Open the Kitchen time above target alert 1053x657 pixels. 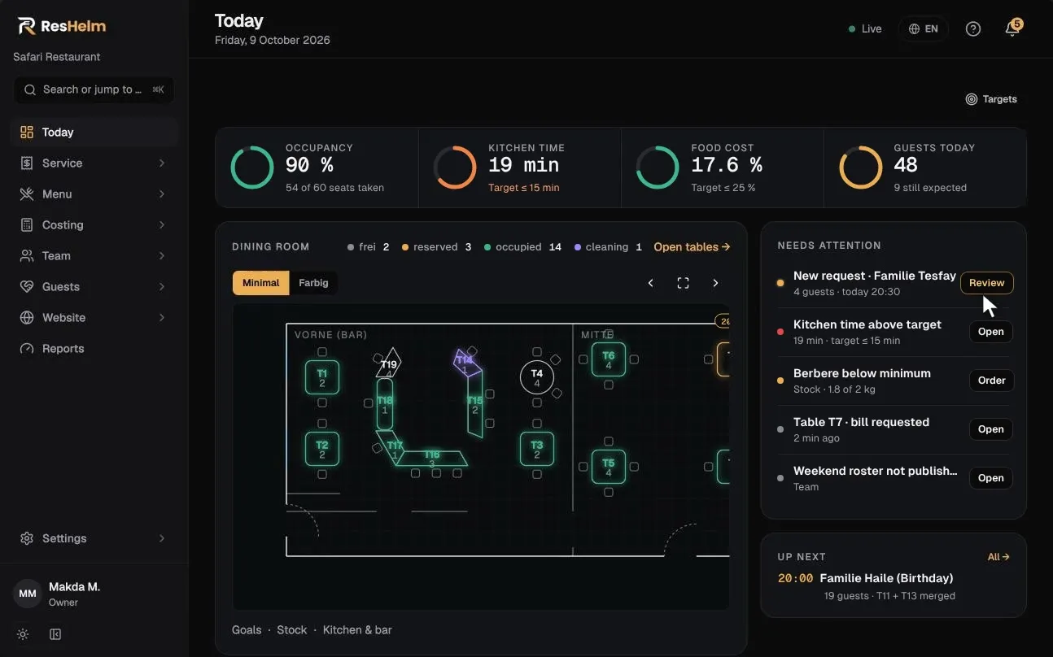tap(991, 332)
